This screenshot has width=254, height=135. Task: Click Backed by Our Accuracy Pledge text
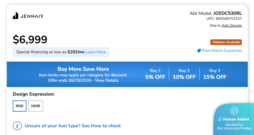[x=234, y=126]
